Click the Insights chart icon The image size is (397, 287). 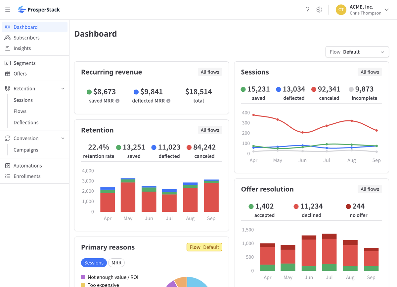pyautogui.click(x=8, y=48)
